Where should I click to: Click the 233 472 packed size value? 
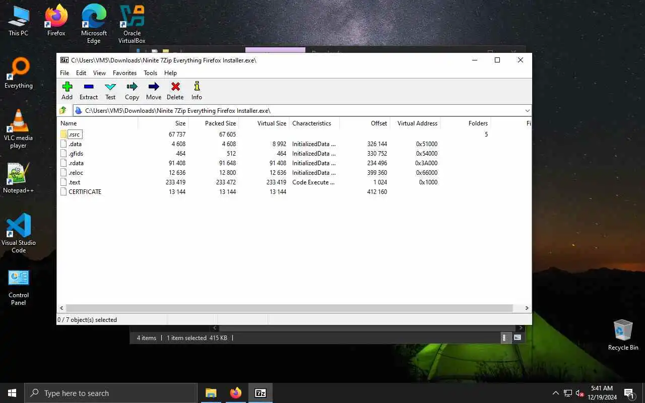(226, 182)
